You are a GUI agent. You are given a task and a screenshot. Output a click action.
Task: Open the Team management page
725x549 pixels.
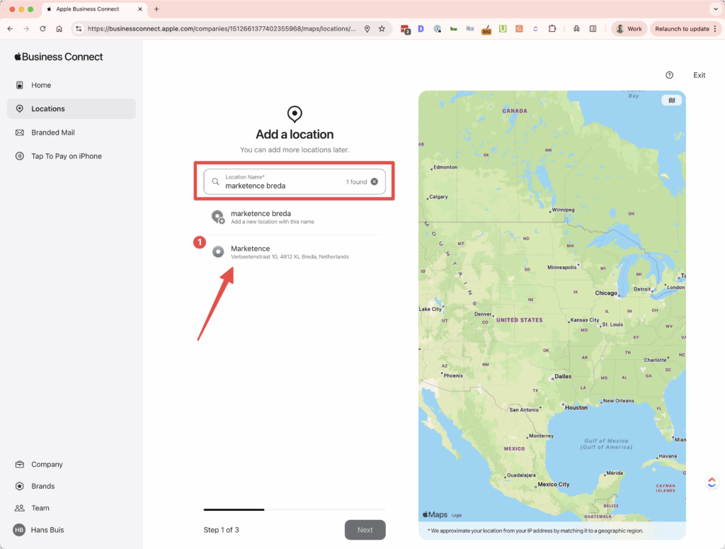point(40,508)
